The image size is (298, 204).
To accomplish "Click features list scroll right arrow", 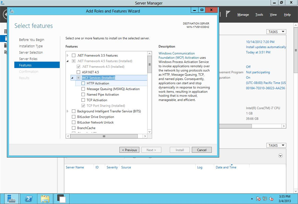I will pos(145,136).
